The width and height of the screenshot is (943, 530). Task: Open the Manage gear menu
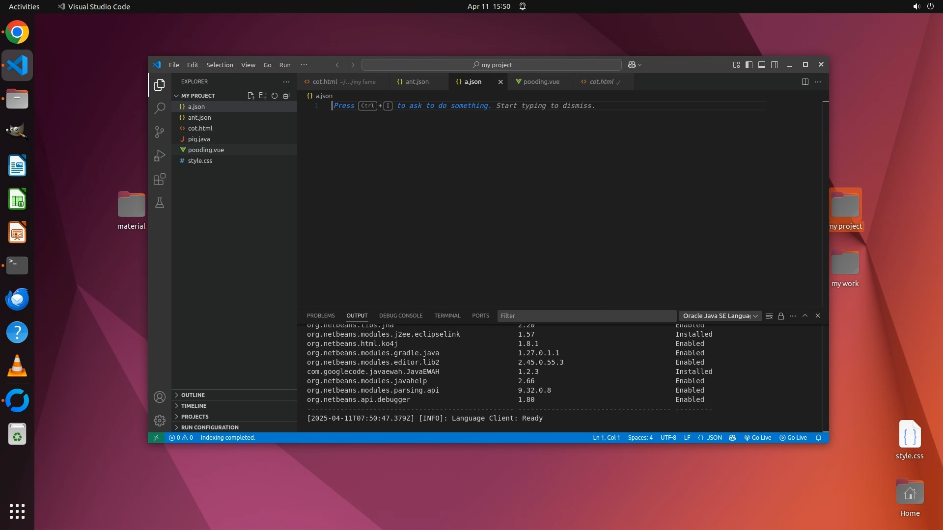(160, 421)
